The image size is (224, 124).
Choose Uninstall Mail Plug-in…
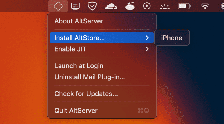point(102,77)
